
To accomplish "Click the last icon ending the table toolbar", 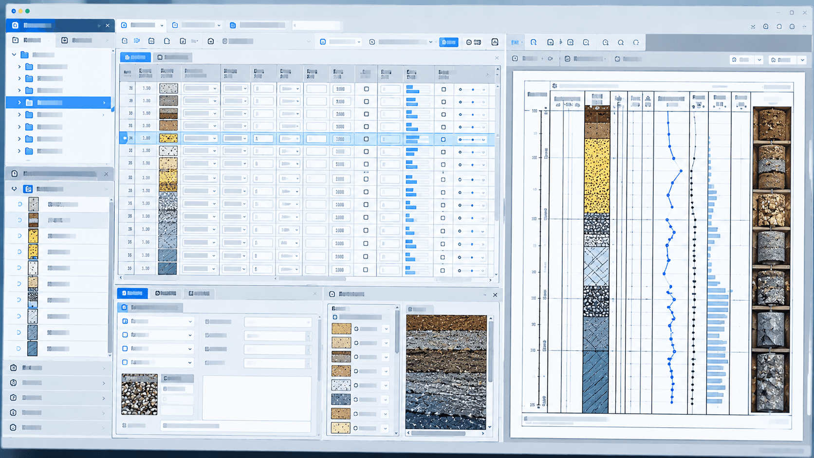I will click(x=495, y=42).
